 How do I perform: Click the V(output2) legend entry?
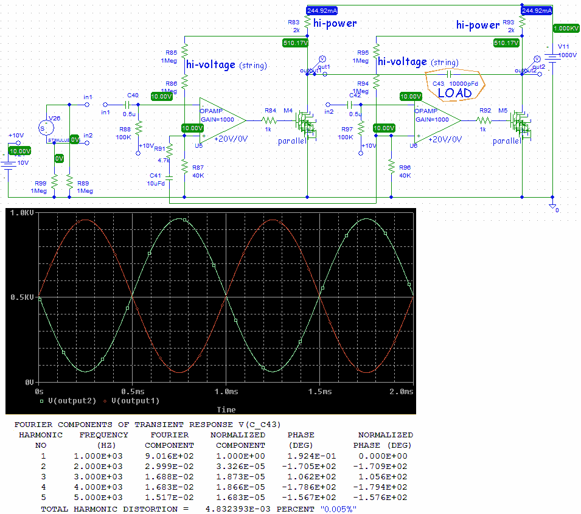point(68,401)
